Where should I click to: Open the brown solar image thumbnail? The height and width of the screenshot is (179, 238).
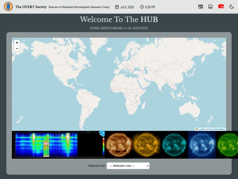pos(119,145)
